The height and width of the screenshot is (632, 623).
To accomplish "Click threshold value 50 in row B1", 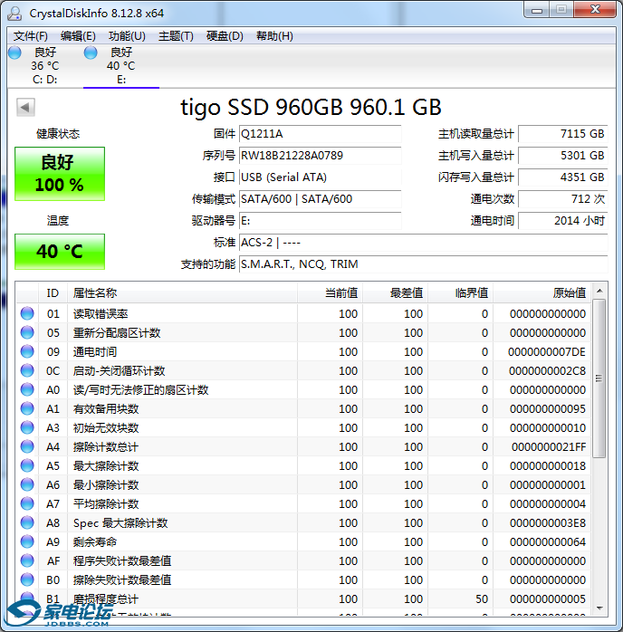I will coord(482,598).
